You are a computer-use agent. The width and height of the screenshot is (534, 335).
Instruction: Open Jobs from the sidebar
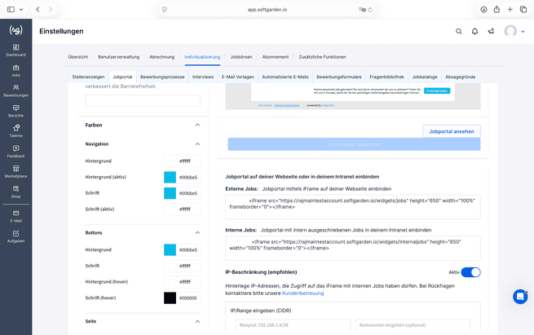pos(16,70)
